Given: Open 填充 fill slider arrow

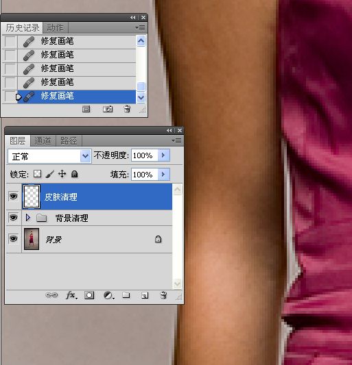Looking at the screenshot, I should pos(164,174).
